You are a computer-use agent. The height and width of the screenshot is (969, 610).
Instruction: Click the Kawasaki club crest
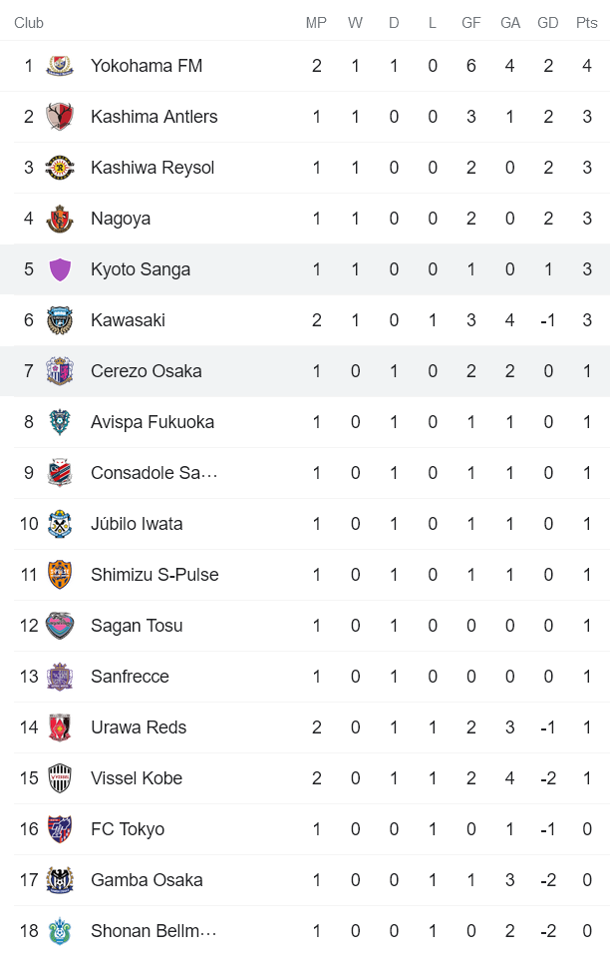coord(59,319)
